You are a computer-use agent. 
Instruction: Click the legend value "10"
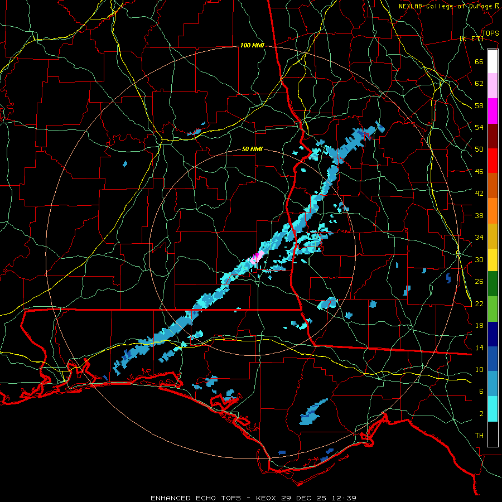[479, 369]
